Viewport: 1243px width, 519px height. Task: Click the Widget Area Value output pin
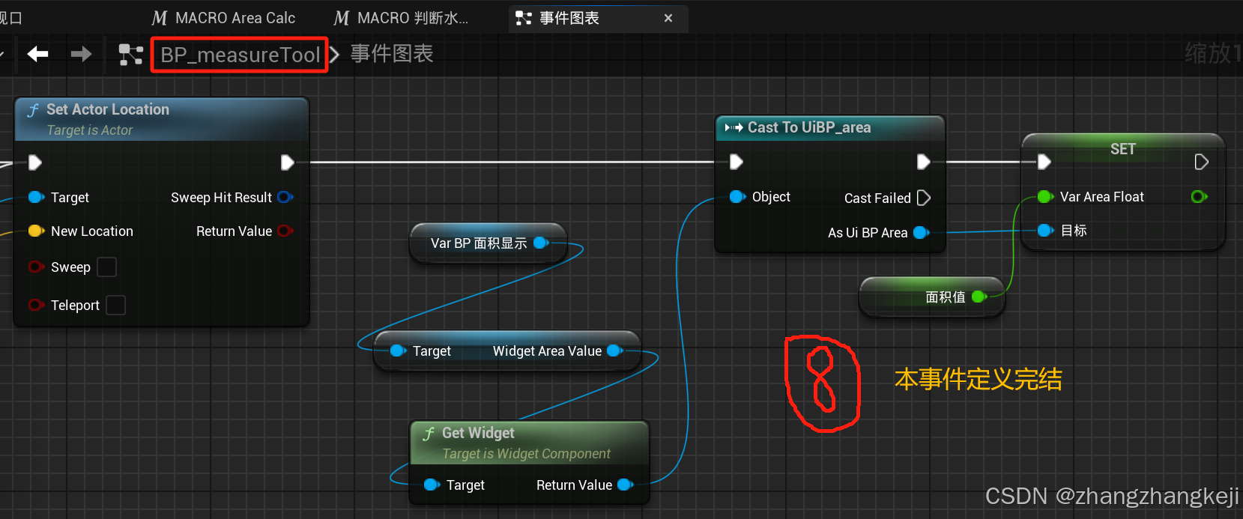click(x=615, y=351)
